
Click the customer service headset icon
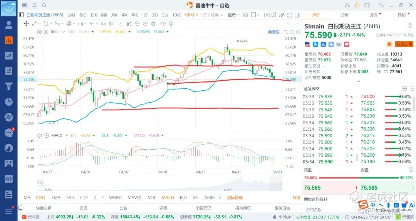(347, 5)
